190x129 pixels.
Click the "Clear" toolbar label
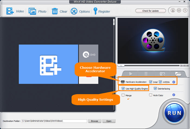63,11
